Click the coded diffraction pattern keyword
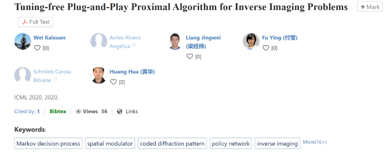This screenshot has height=156, width=386. tap(172, 144)
